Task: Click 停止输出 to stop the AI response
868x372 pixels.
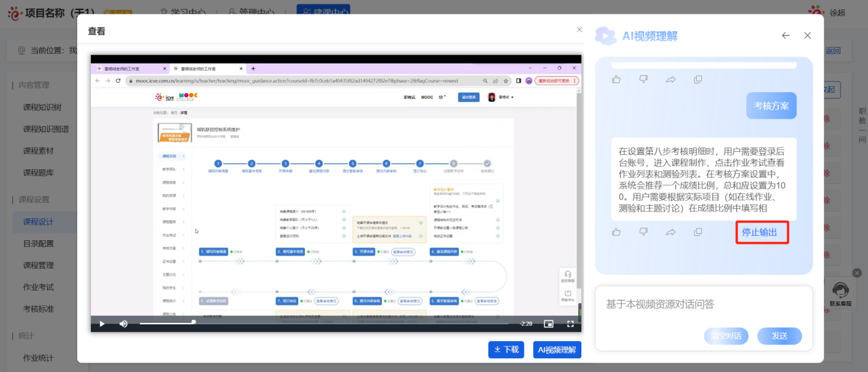Action: pyautogui.click(x=760, y=233)
